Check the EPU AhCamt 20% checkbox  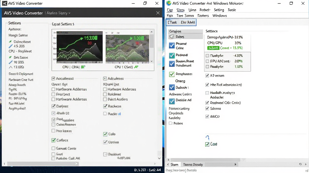(x=207, y=61)
